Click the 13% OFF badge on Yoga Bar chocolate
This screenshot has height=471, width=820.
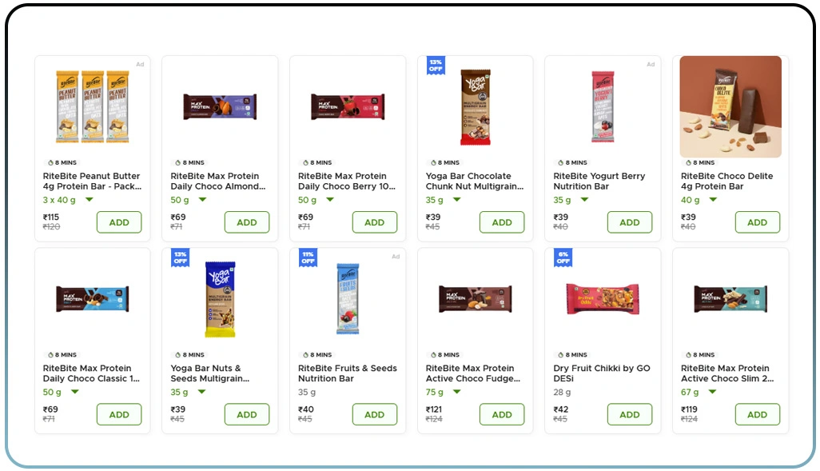click(x=435, y=66)
